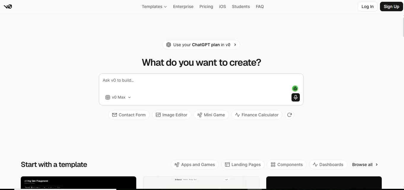Filter templates by Apps and Games
The width and height of the screenshot is (404, 190).
point(195,165)
